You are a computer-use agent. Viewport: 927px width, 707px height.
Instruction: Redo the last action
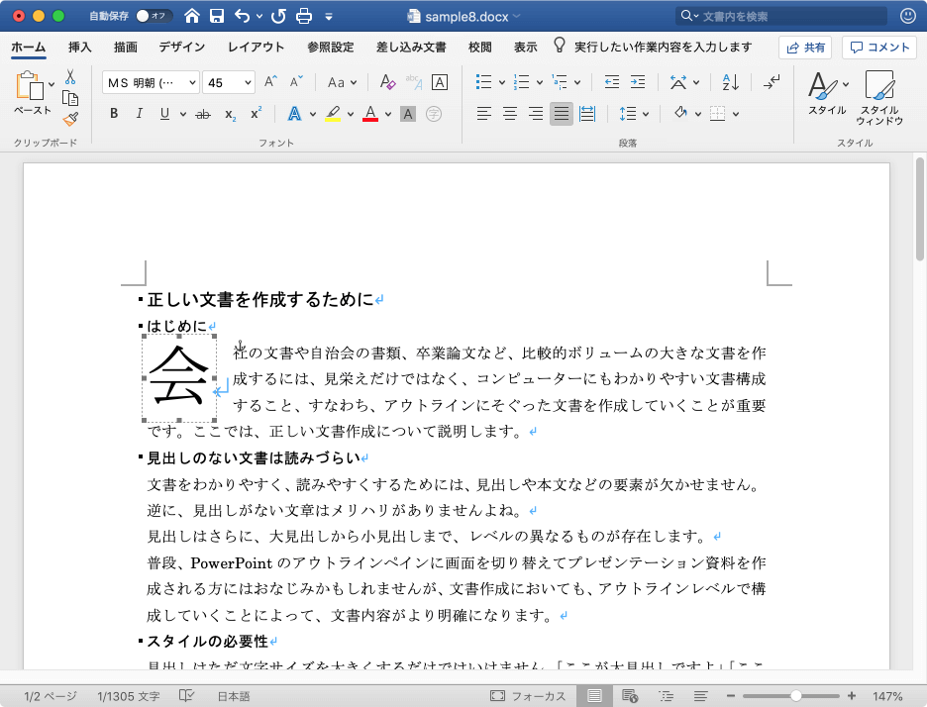tap(278, 16)
